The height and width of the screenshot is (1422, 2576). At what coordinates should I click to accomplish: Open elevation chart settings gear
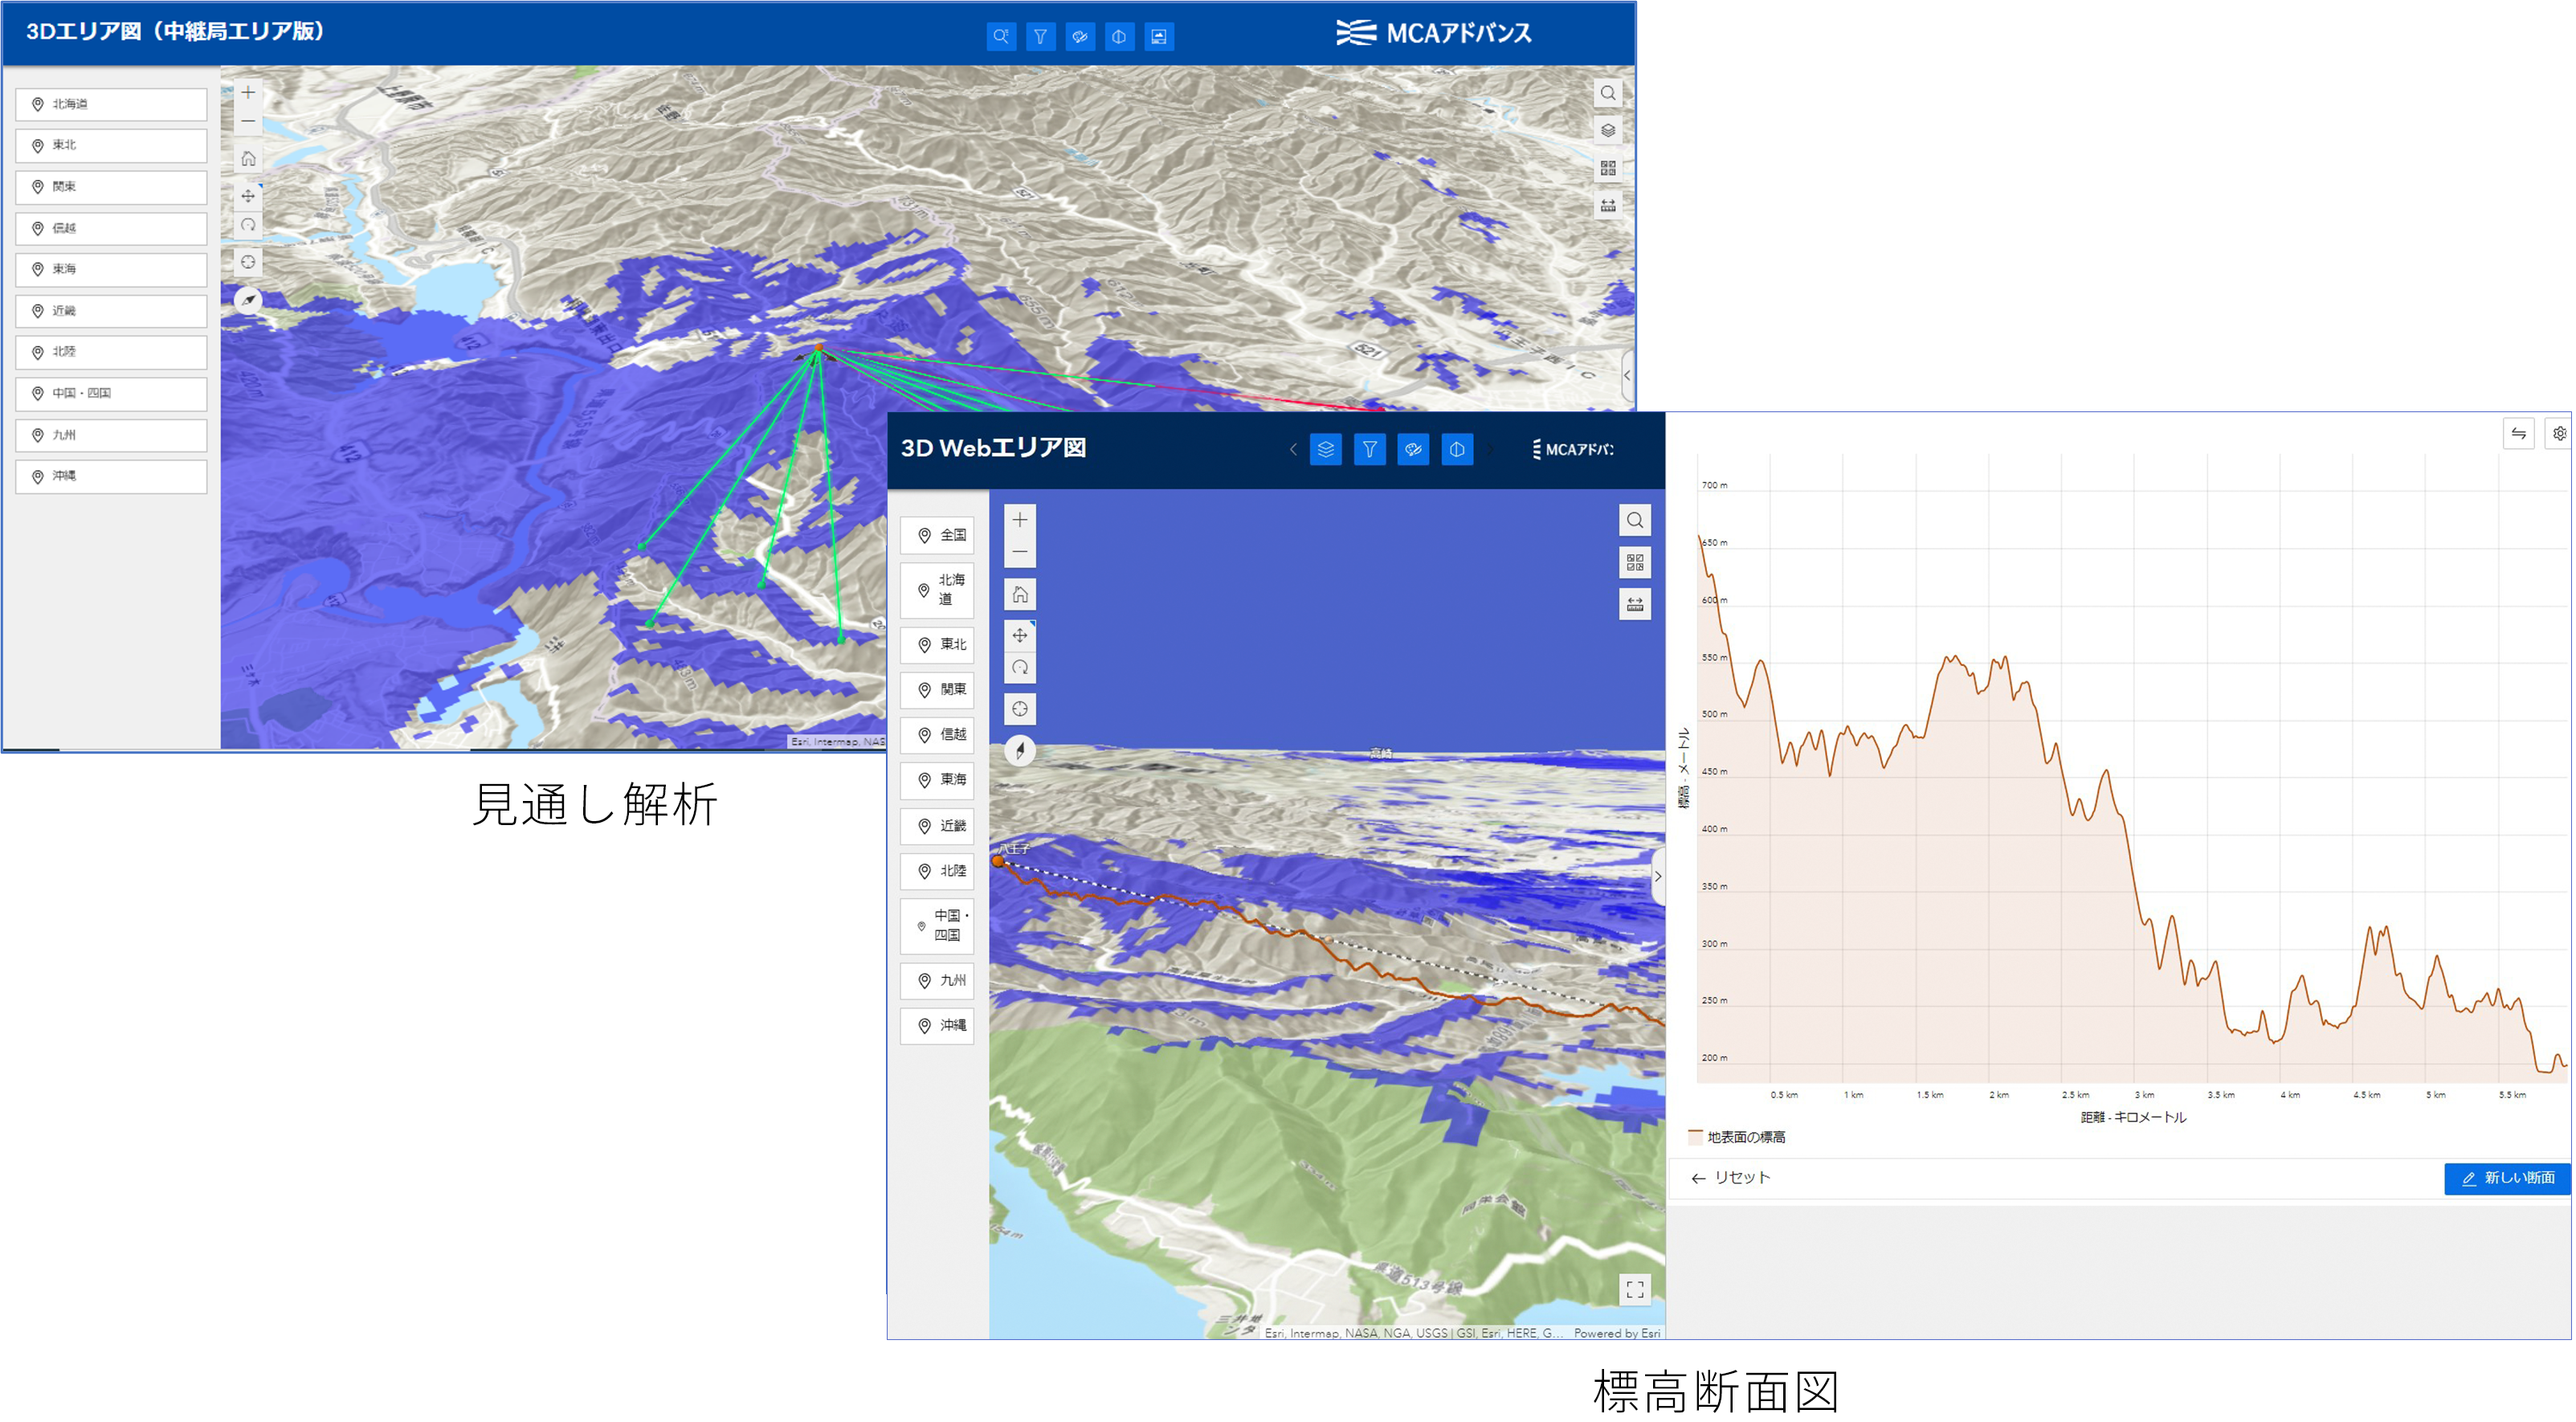(2559, 433)
